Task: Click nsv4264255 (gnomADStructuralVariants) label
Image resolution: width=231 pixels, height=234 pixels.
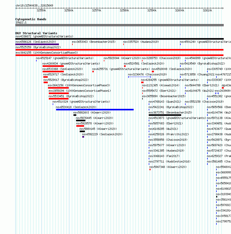Action: (x=170, y=80)
